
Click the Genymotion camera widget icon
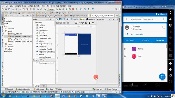tap(170, 25)
